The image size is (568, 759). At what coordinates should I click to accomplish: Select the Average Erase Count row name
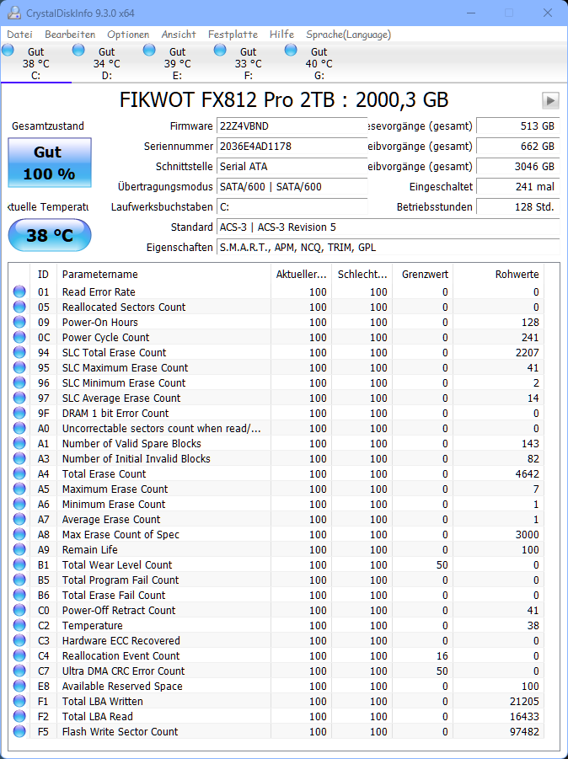click(111, 519)
